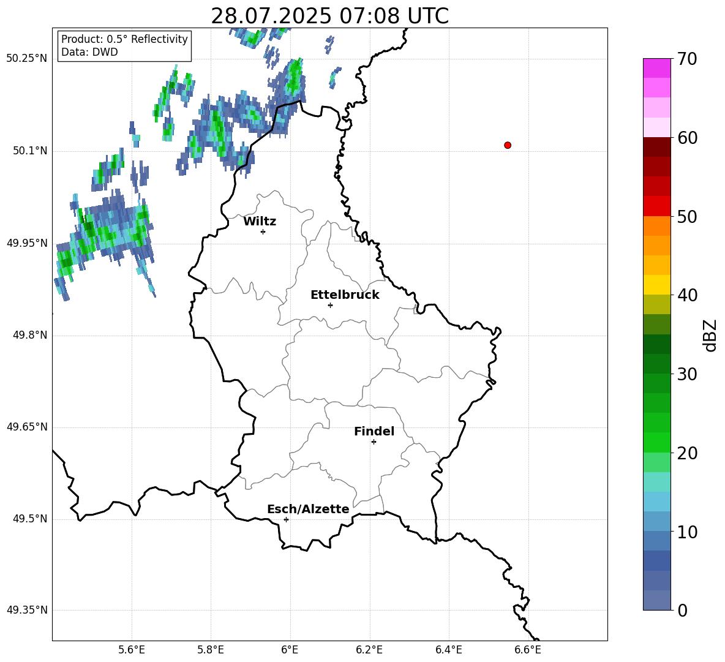This screenshot has height=662, width=725.
Task: Click the 5.8°E longitude label
Action: point(211,650)
